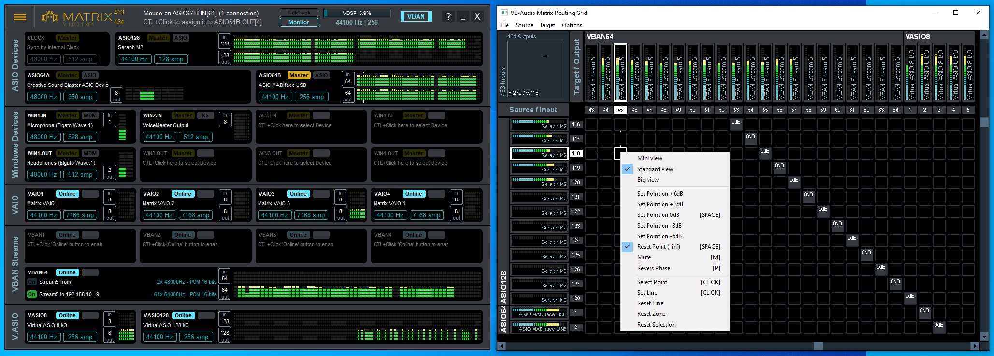
Task: Open the Source menu in Routing Grid
Action: pyautogui.click(x=524, y=25)
